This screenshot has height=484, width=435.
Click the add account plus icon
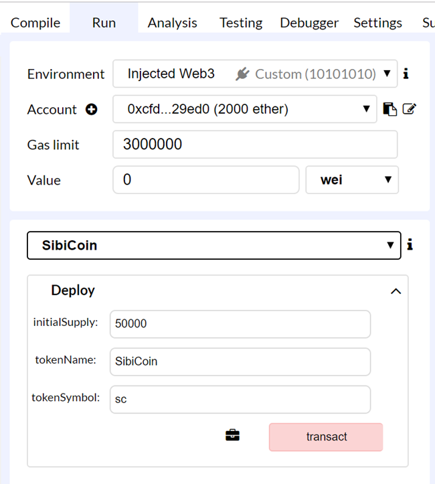[91, 109]
